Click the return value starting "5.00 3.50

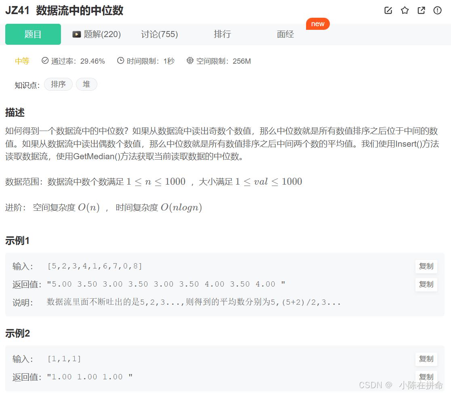tap(166, 284)
